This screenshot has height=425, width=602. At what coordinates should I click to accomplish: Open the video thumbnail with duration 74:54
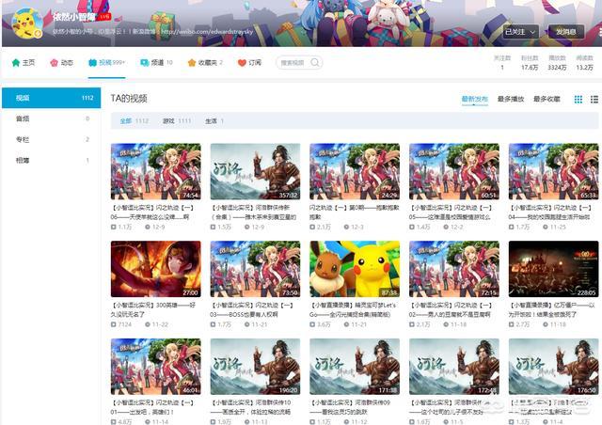click(x=156, y=172)
